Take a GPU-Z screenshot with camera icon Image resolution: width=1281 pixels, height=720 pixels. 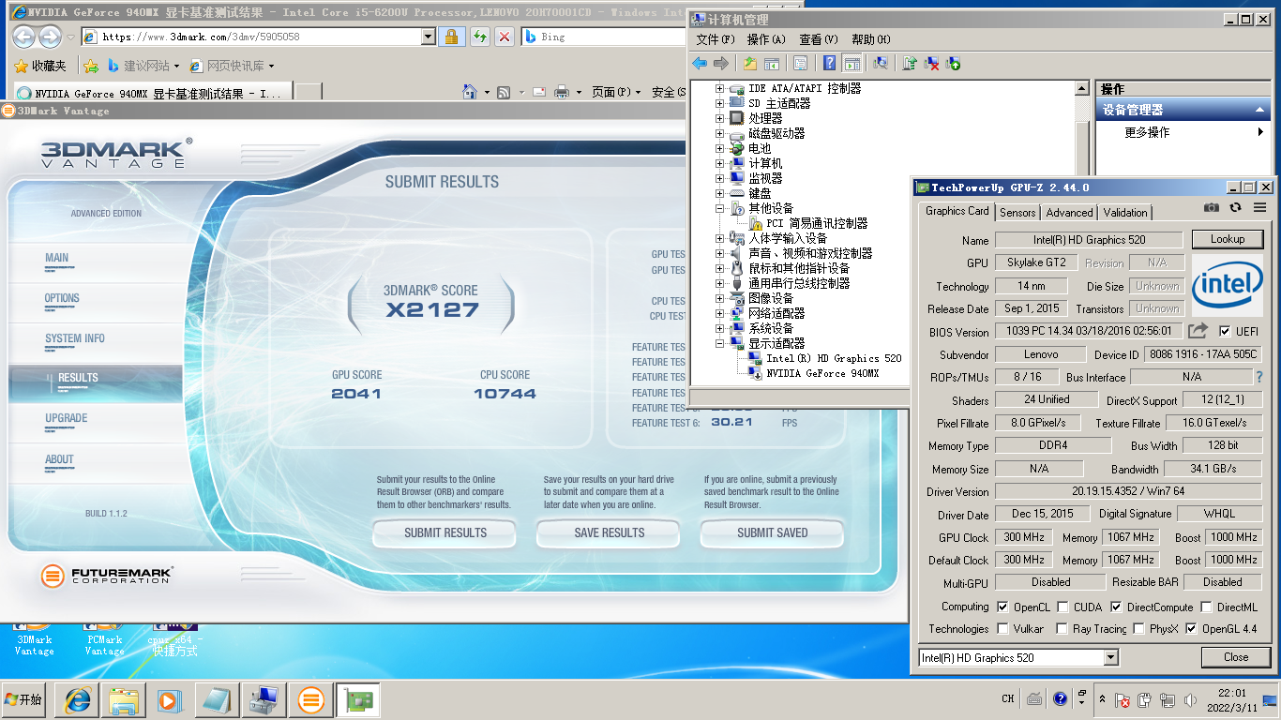coord(1212,207)
